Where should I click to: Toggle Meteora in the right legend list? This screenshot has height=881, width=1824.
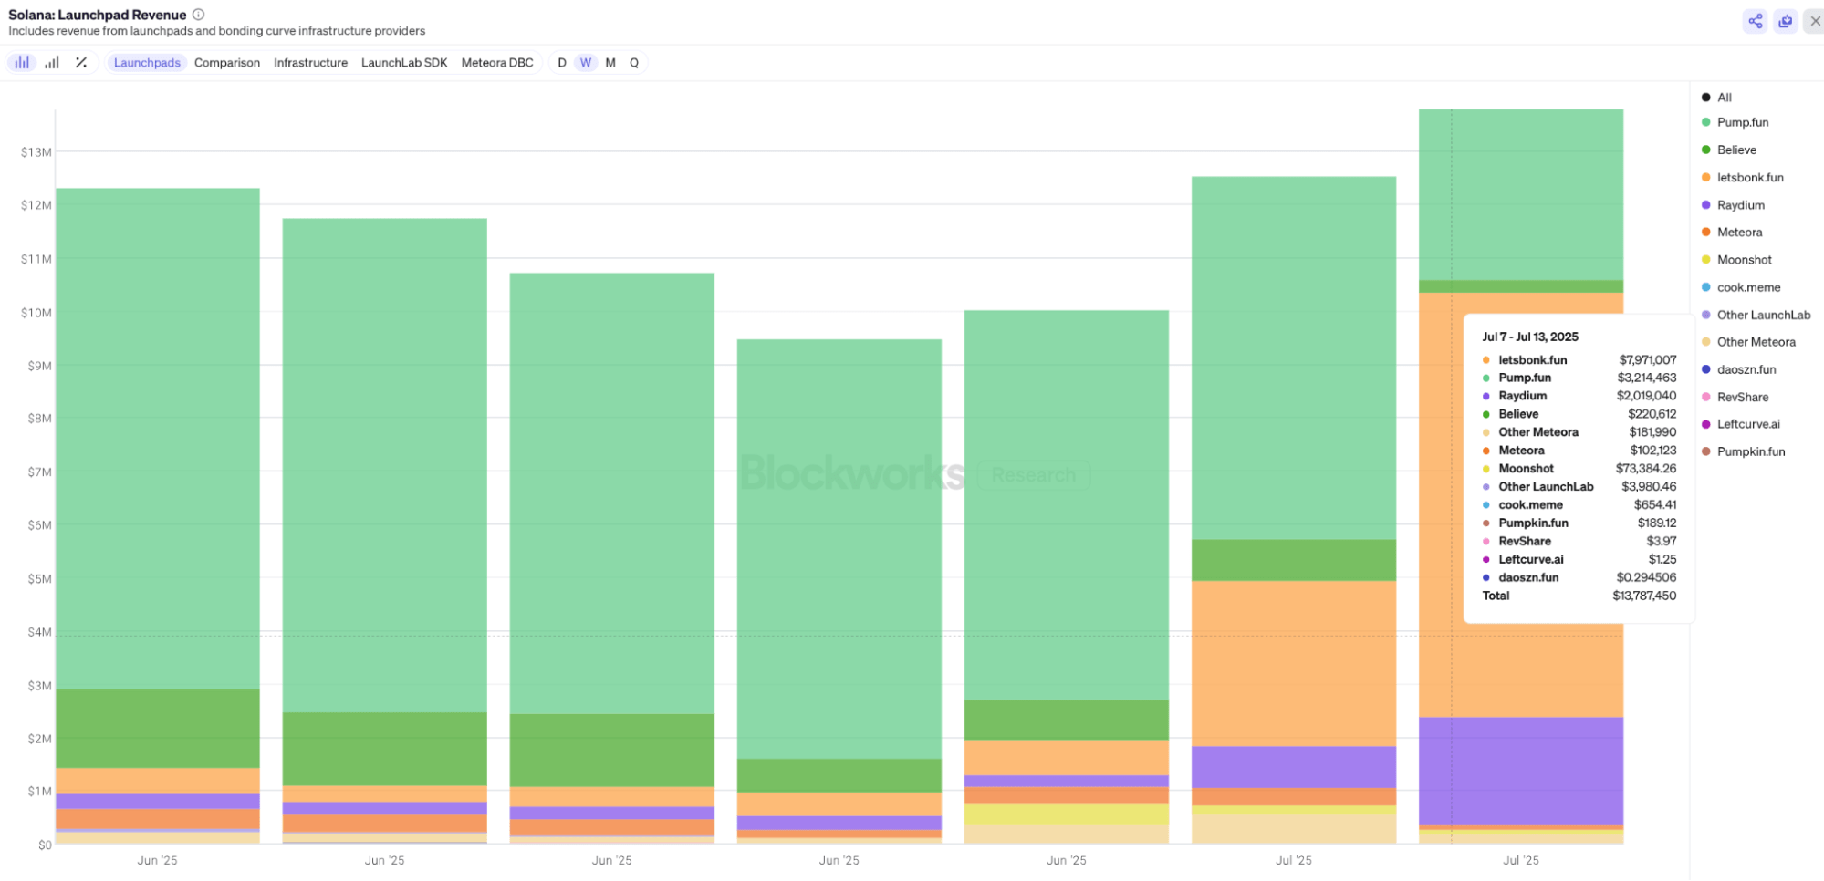tap(1731, 233)
